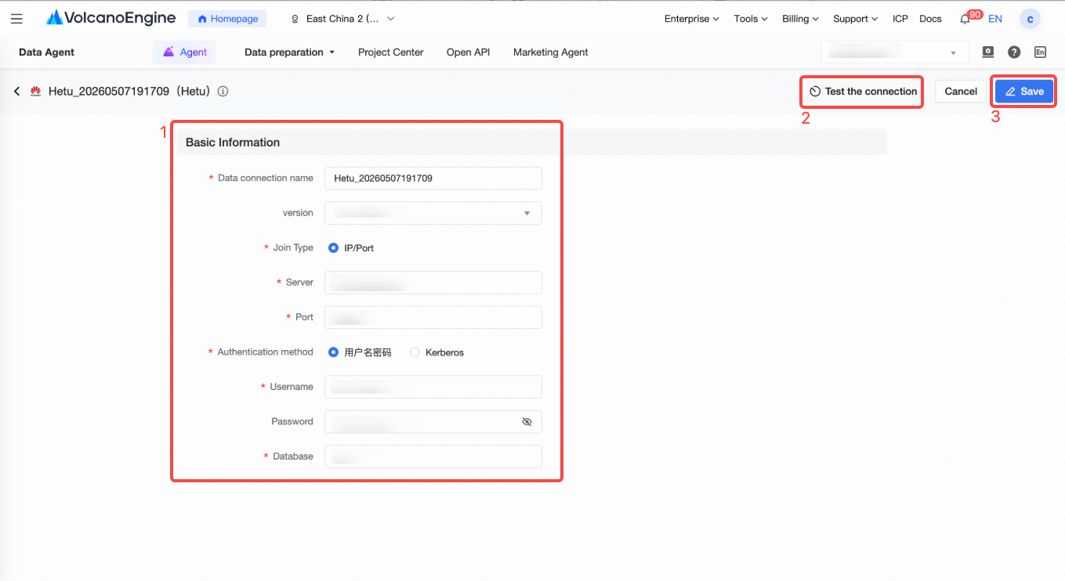
Task: Toggle password visibility eye icon
Action: (x=527, y=422)
